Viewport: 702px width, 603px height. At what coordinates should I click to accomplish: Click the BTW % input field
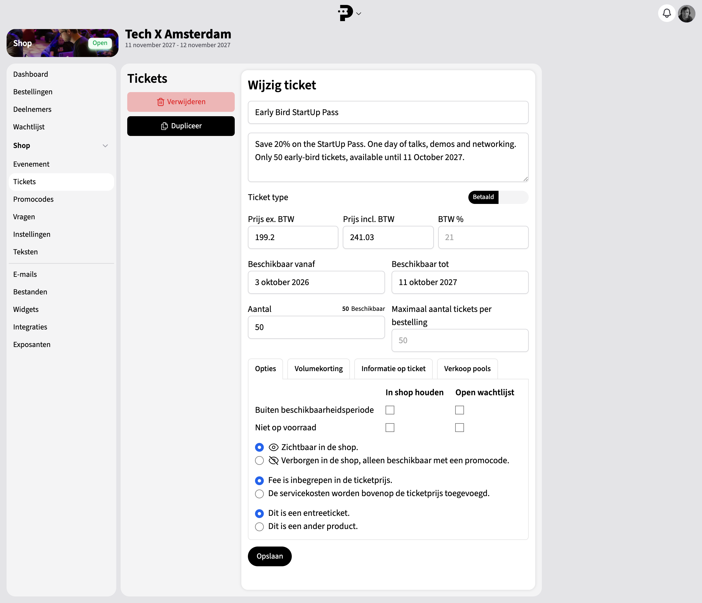point(483,237)
